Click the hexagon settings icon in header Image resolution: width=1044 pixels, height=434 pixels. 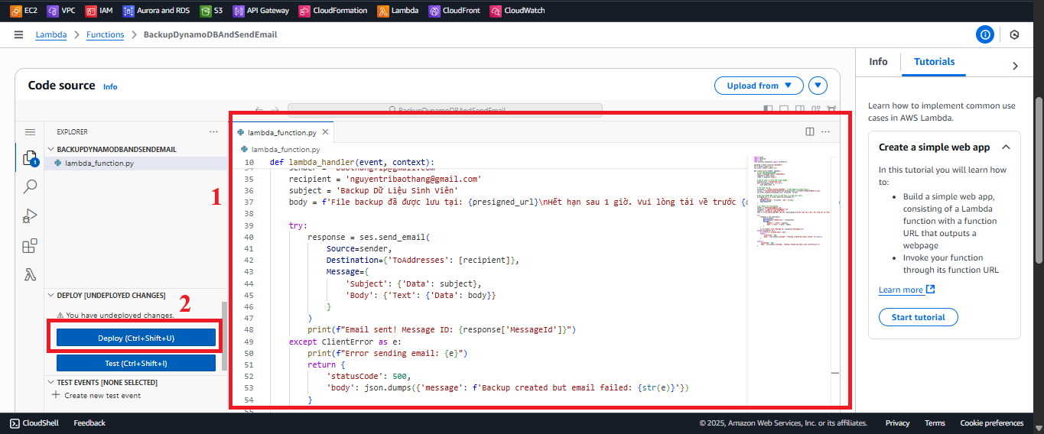click(x=1014, y=34)
